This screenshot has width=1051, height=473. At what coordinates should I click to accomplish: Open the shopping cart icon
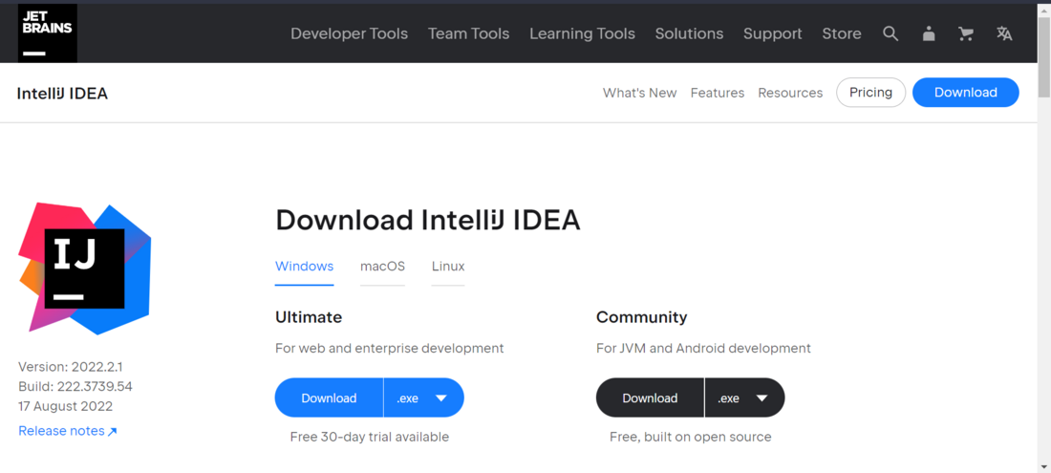coord(966,33)
